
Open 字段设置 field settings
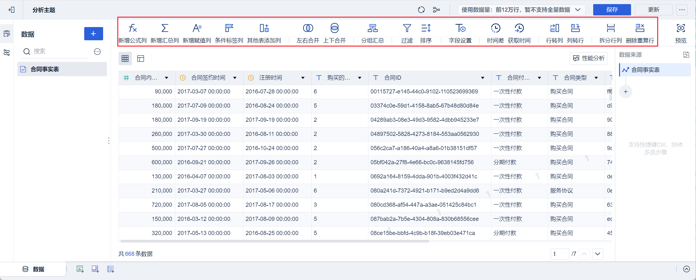click(x=460, y=33)
